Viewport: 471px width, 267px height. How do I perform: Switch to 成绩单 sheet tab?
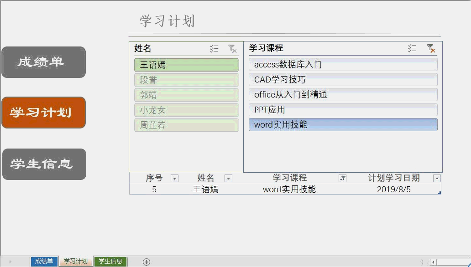pos(44,261)
